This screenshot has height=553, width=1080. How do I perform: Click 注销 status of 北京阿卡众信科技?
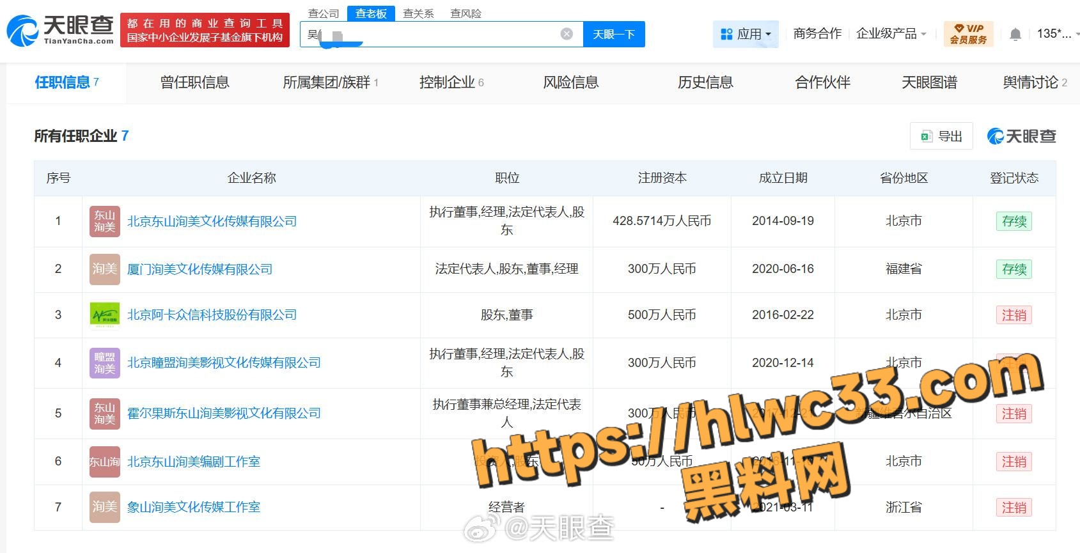pyautogui.click(x=1014, y=315)
